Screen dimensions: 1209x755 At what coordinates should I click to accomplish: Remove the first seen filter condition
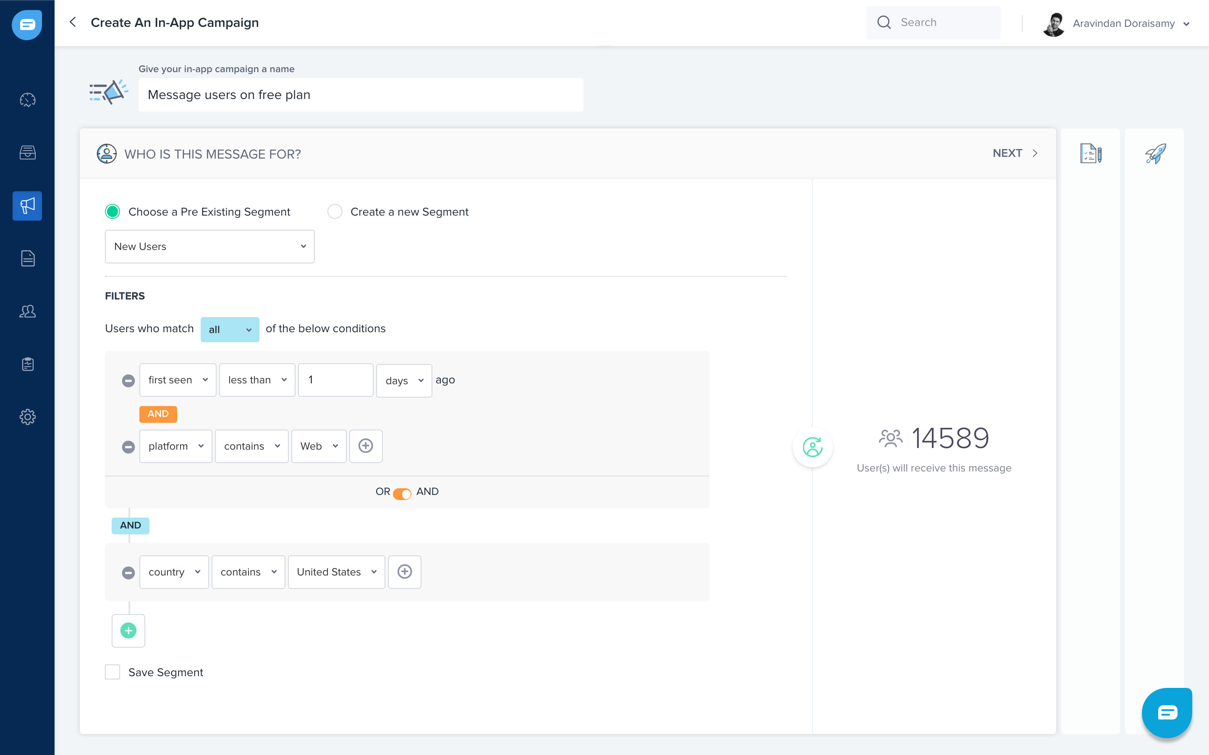pos(128,381)
